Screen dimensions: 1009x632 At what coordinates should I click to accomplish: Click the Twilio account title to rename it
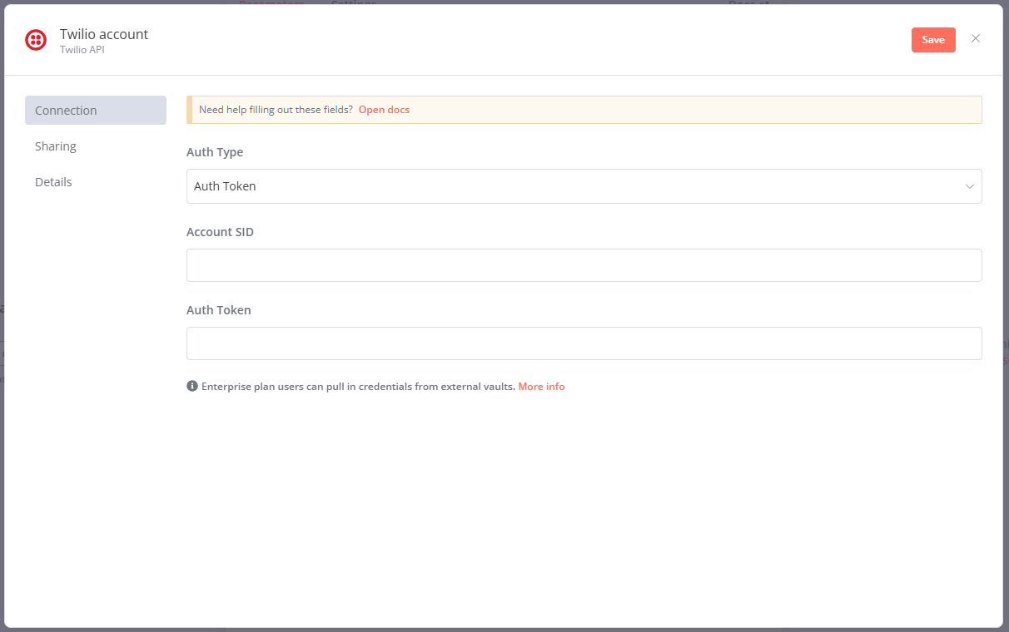pyautogui.click(x=103, y=34)
